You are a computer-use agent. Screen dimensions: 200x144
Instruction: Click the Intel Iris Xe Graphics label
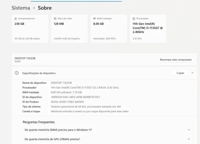[67, 39]
